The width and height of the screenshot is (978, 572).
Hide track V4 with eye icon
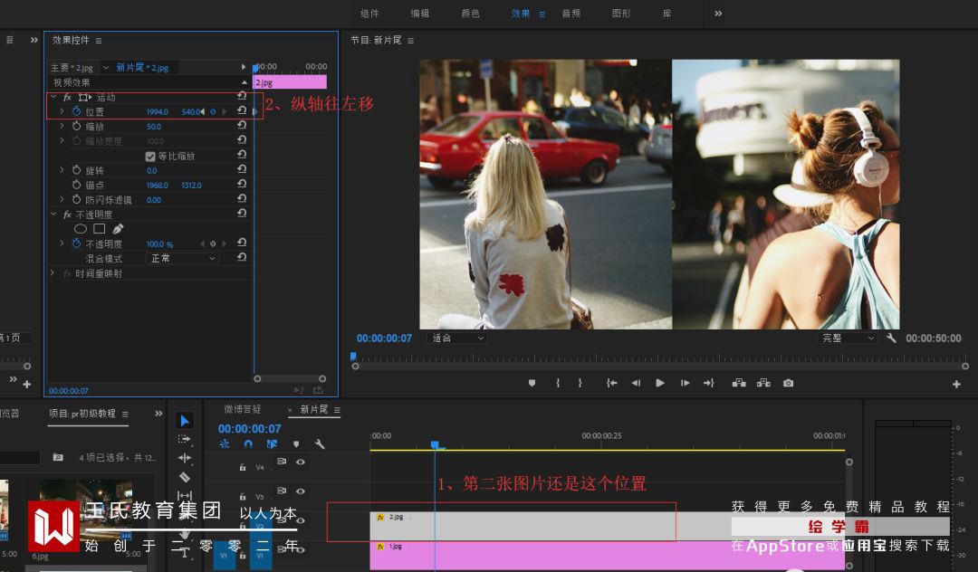tap(301, 462)
